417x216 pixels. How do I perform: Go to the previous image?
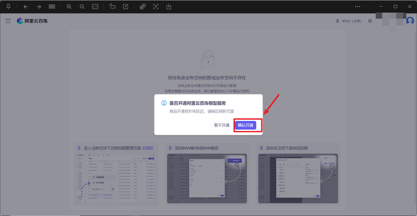26,7
